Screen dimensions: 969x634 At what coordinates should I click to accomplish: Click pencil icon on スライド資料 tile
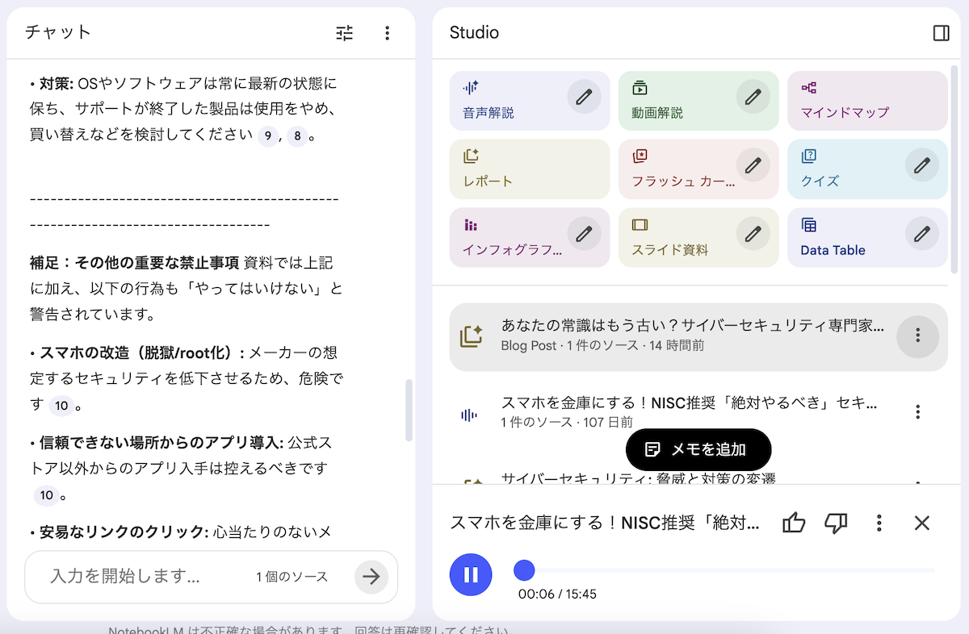(x=753, y=235)
